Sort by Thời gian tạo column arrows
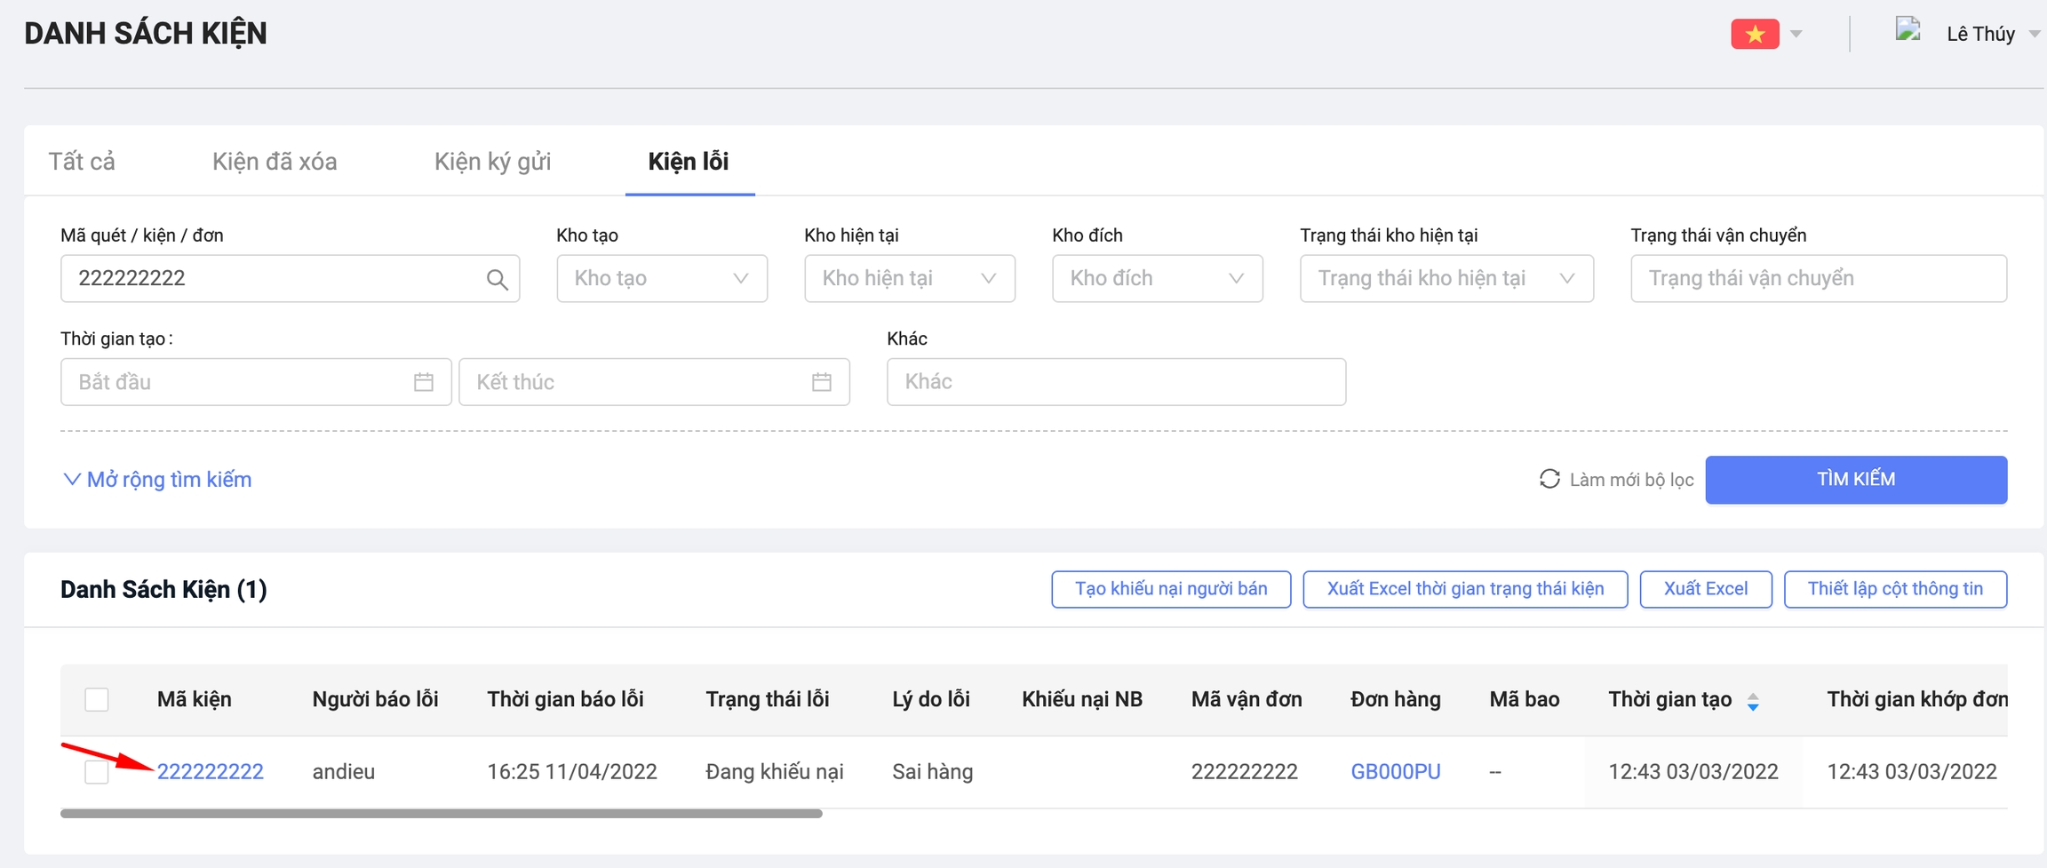The image size is (2047, 868). (1753, 701)
